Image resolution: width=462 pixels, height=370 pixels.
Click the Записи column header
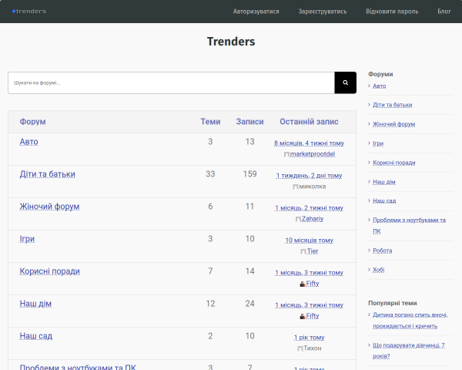tap(249, 122)
